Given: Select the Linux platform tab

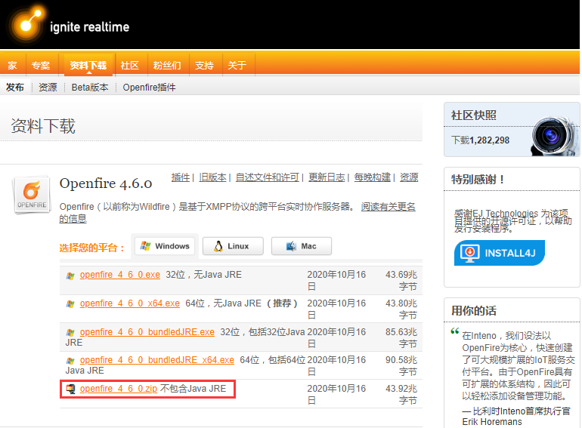Looking at the screenshot, I should 233,246.
